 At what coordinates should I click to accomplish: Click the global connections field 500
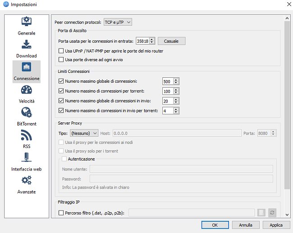pos(168,81)
